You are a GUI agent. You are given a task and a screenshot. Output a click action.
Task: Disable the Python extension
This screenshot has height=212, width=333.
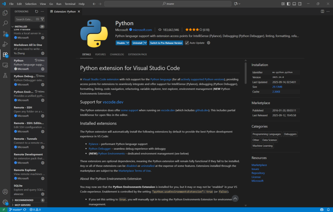click(121, 43)
